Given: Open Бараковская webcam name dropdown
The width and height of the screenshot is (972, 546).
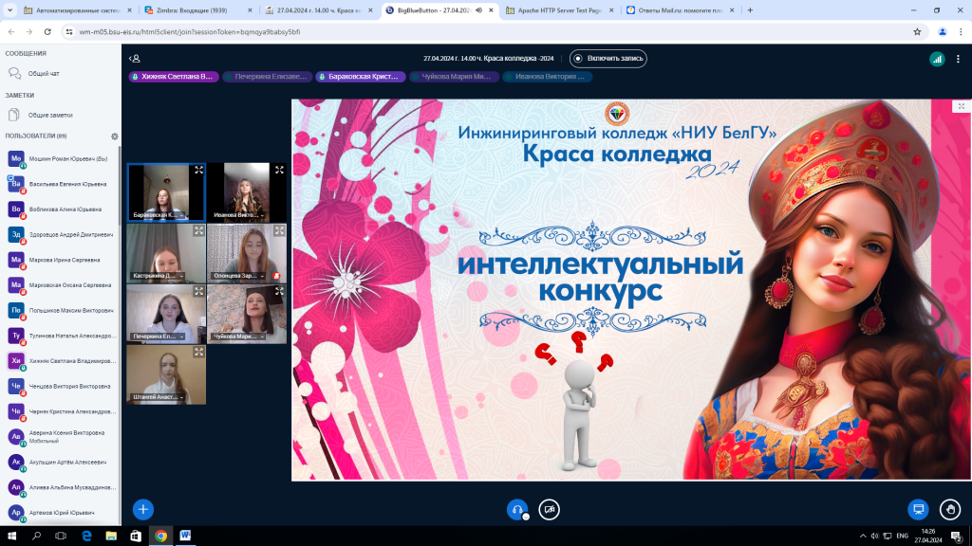Looking at the screenshot, I should click(159, 215).
